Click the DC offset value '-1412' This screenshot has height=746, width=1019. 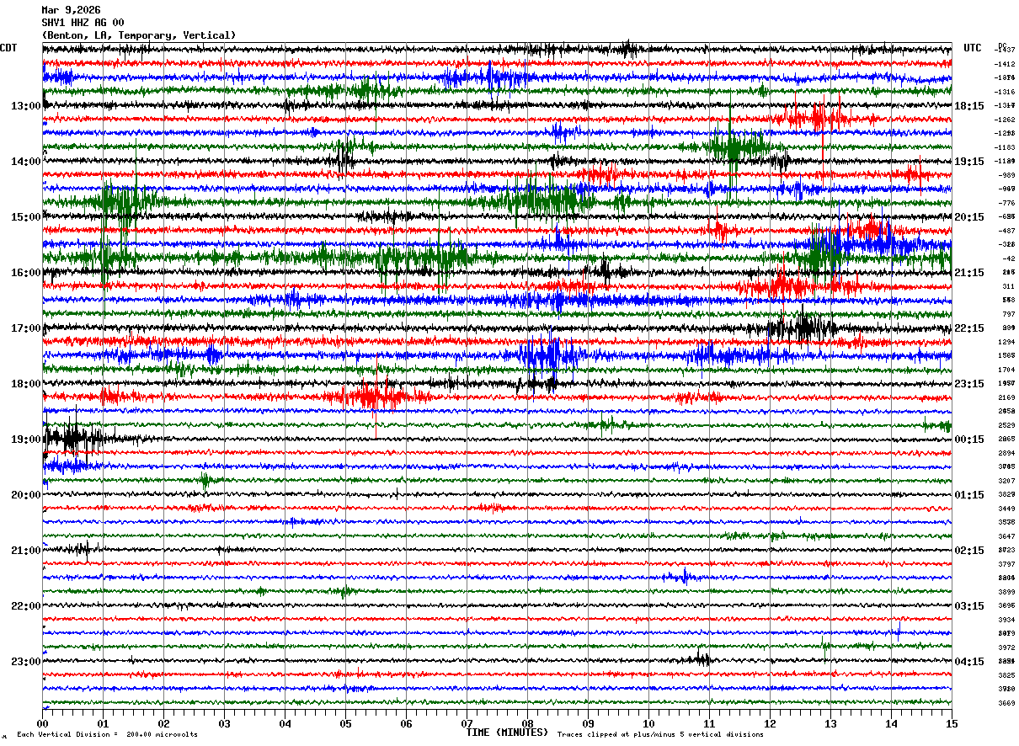coord(1005,64)
